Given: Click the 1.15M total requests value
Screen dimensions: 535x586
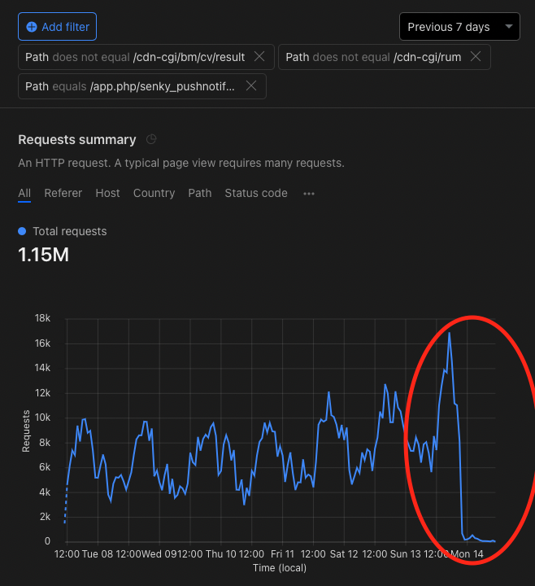Looking at the screenshot, I should [43, 255].
